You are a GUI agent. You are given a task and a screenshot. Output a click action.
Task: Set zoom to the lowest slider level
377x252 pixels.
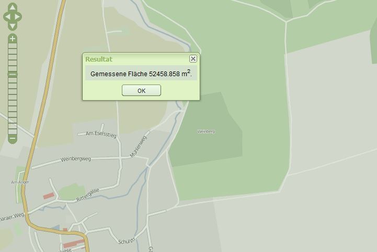(13, 132)
